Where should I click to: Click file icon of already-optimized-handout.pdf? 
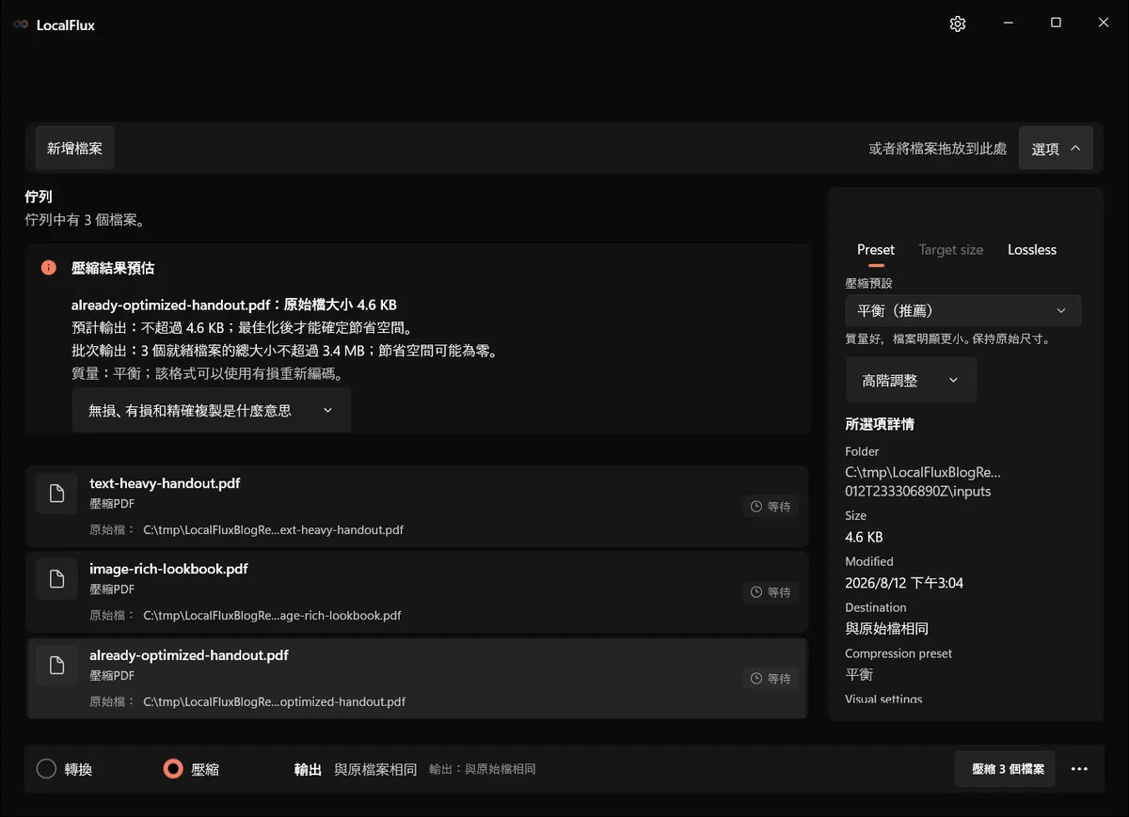coord(56,666)
